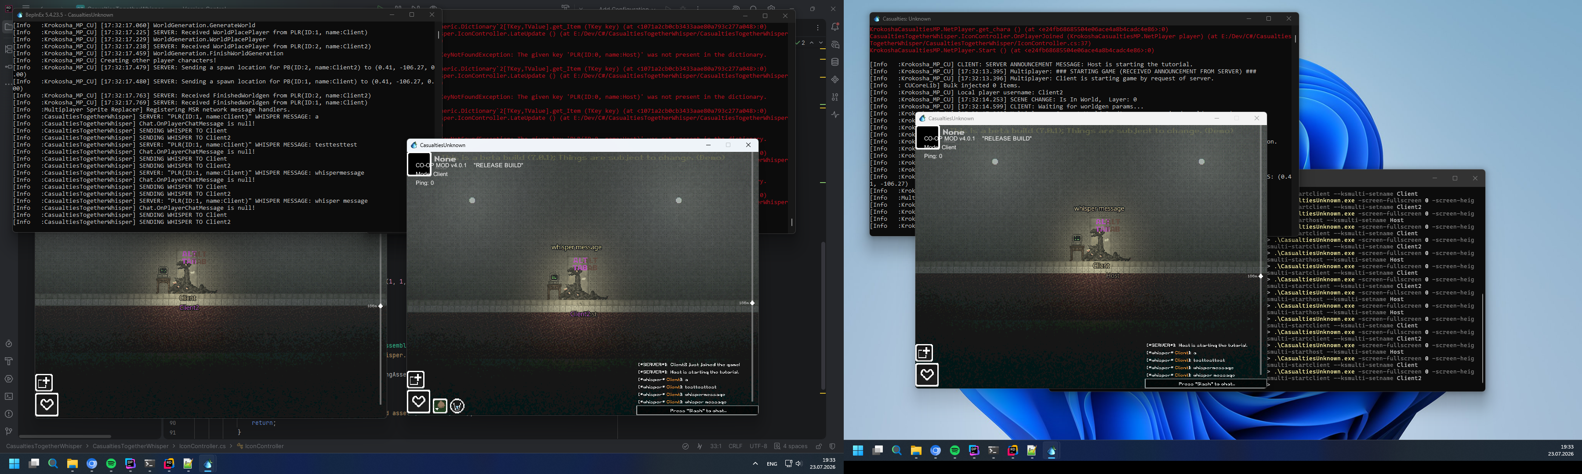Select the round beaker item slot icon
Image resolution: width=1582 pixels, height=474 pixels.
coord(457,406)
